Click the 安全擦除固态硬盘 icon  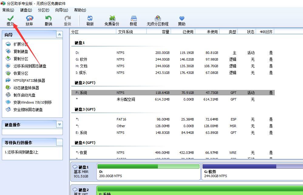[8, 109]
